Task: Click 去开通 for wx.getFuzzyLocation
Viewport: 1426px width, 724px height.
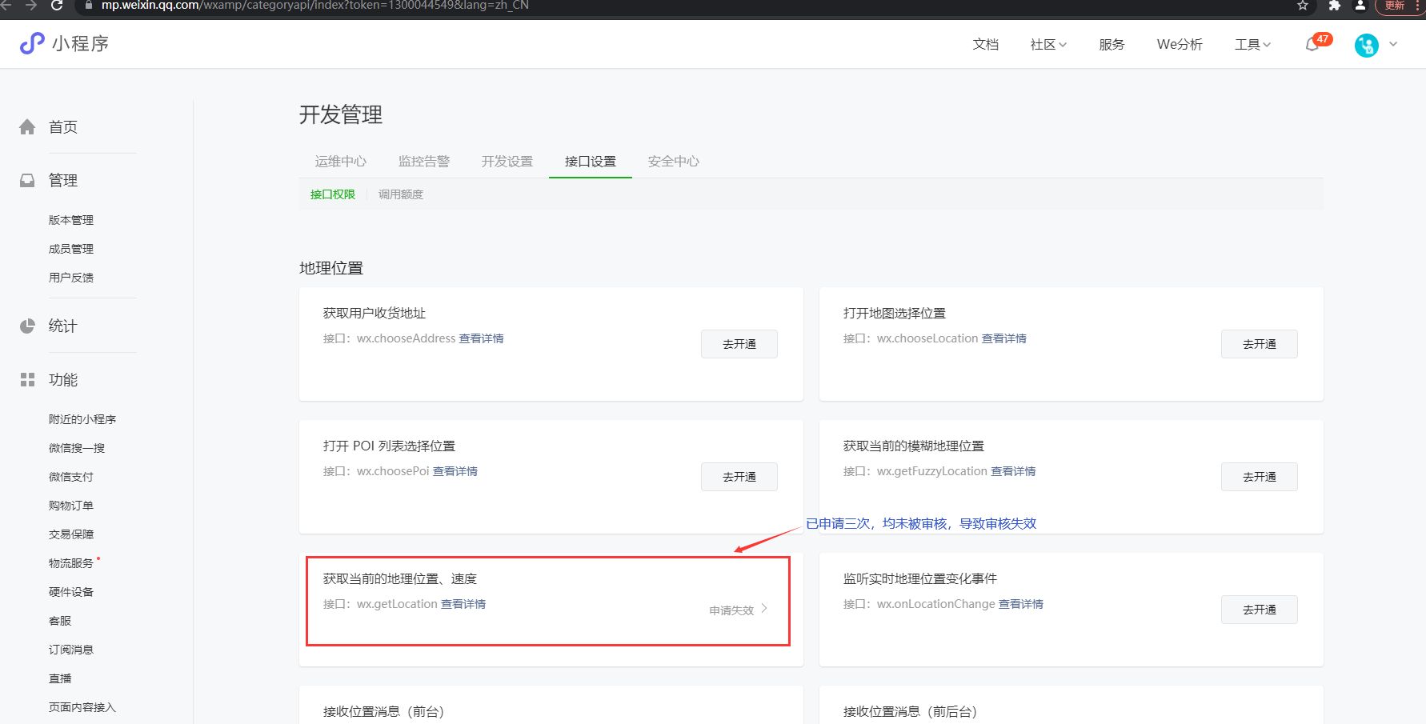Action: pos(1260,477)
